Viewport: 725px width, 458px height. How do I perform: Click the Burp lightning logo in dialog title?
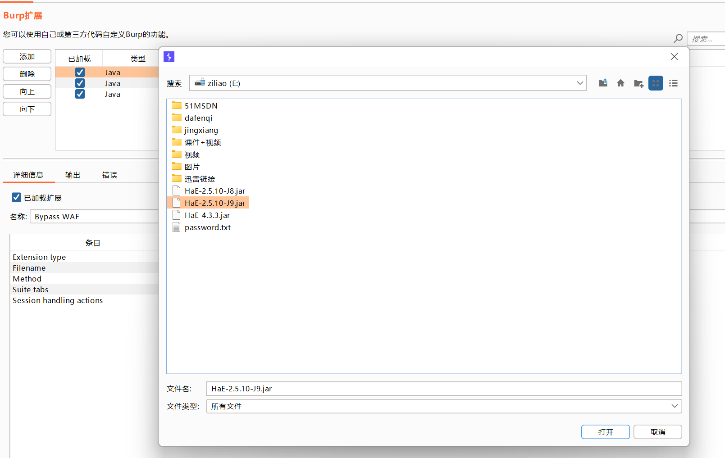[x=169, y=57]
